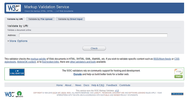Image resolution: width=190 pixels, height=101 pixels.
Task: Click the liability link in footer
Action: pyautogui.click(x=97, y=93)
